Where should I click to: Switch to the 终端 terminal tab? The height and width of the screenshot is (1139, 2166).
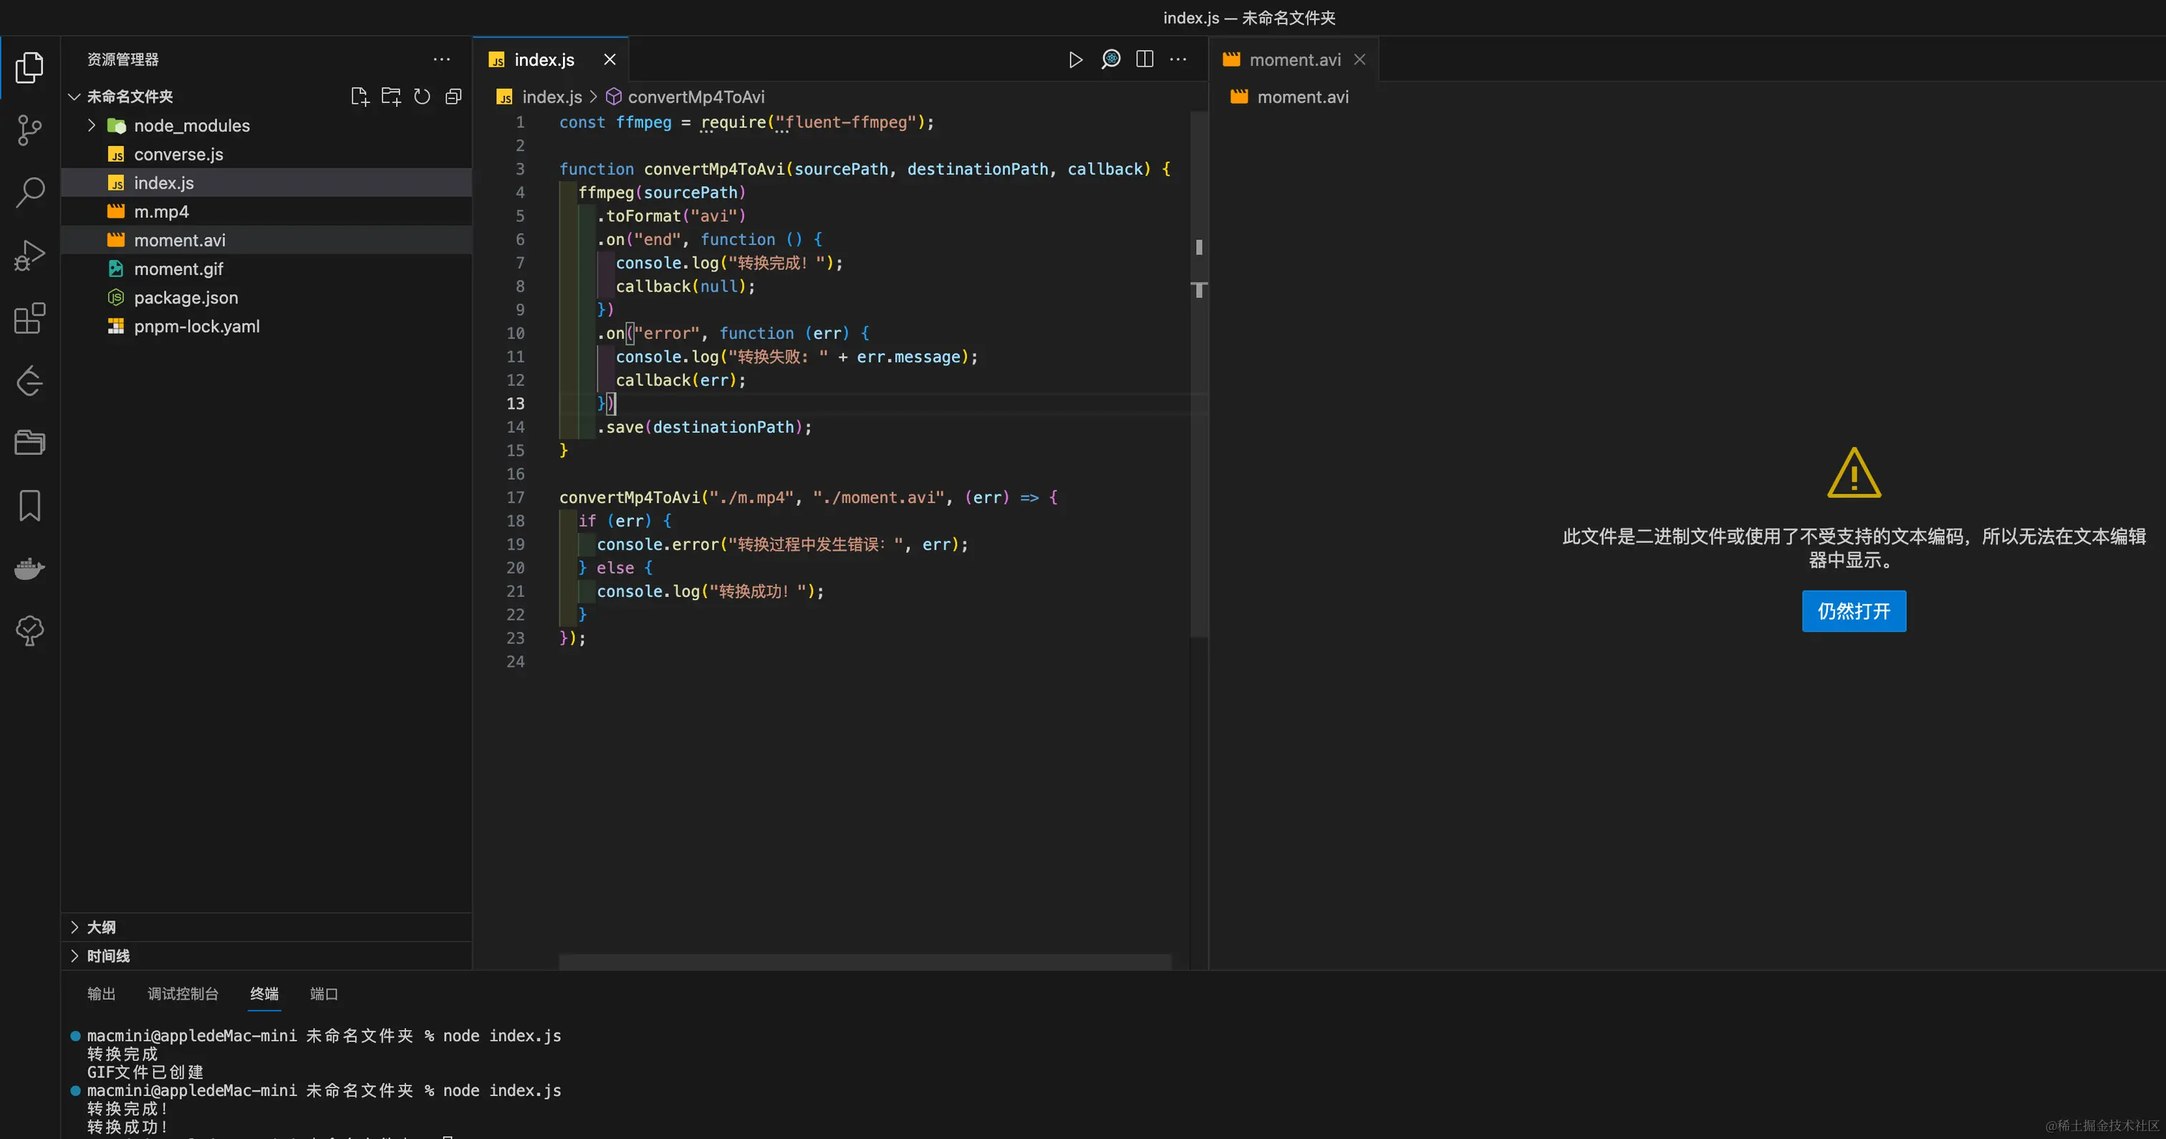coord(264,994)
